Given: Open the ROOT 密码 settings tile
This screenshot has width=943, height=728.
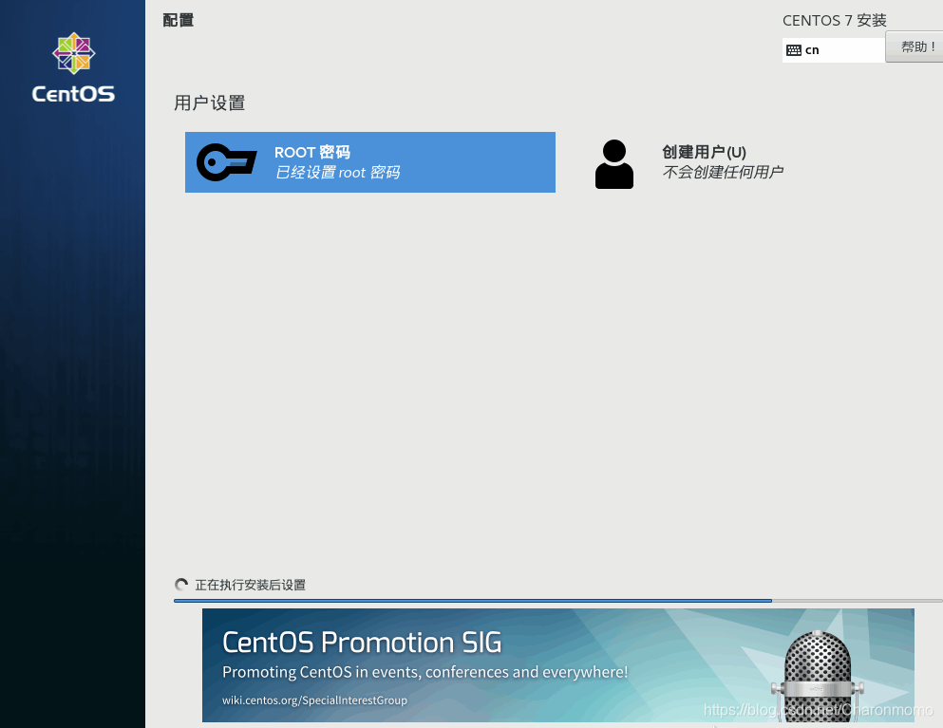Looking at the screenshot, I should [x=369, y=162].
